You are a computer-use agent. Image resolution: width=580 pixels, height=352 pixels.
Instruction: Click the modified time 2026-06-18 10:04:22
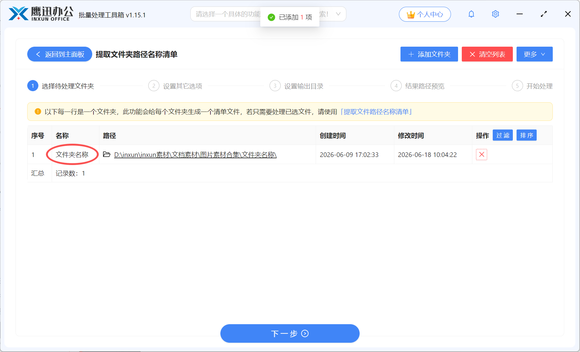coord(427,155)
